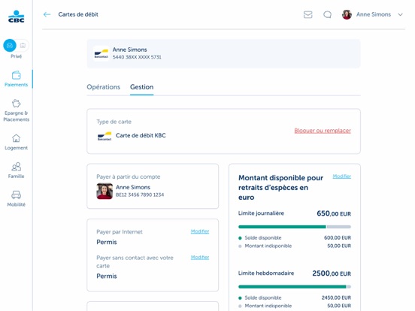Select the Anne Simons card header
The height and width of the screenshot is (311, 415).
tap(223, 53)
